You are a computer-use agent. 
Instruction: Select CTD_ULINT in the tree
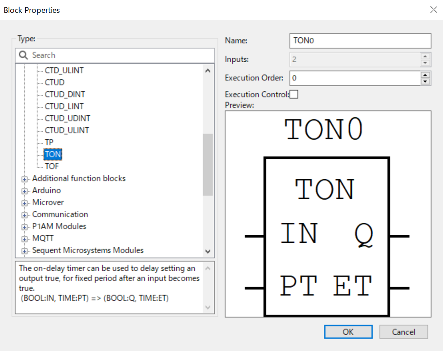tap(64, 71)
